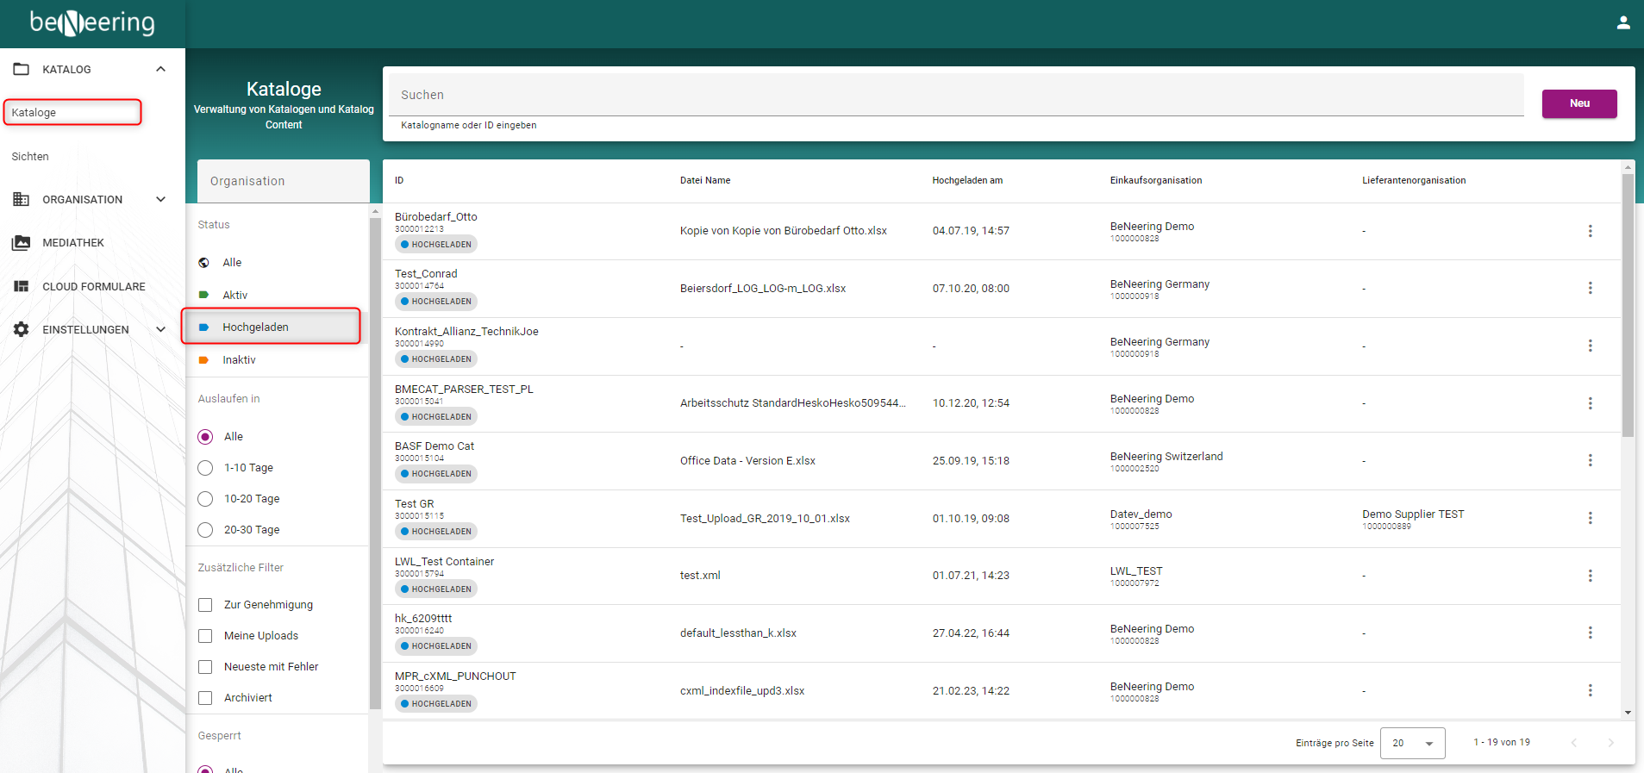Check the Archiviert filter checkbox

coord(205,698)
